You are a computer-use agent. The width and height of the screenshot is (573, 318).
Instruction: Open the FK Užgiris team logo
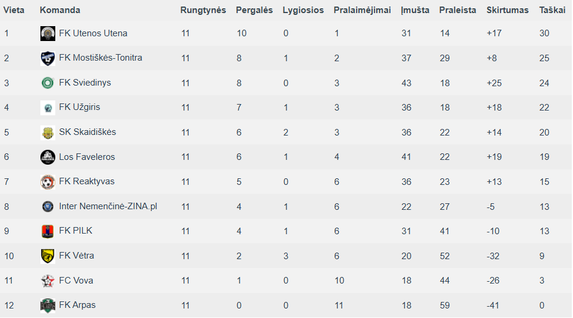[x=48, y=108]
